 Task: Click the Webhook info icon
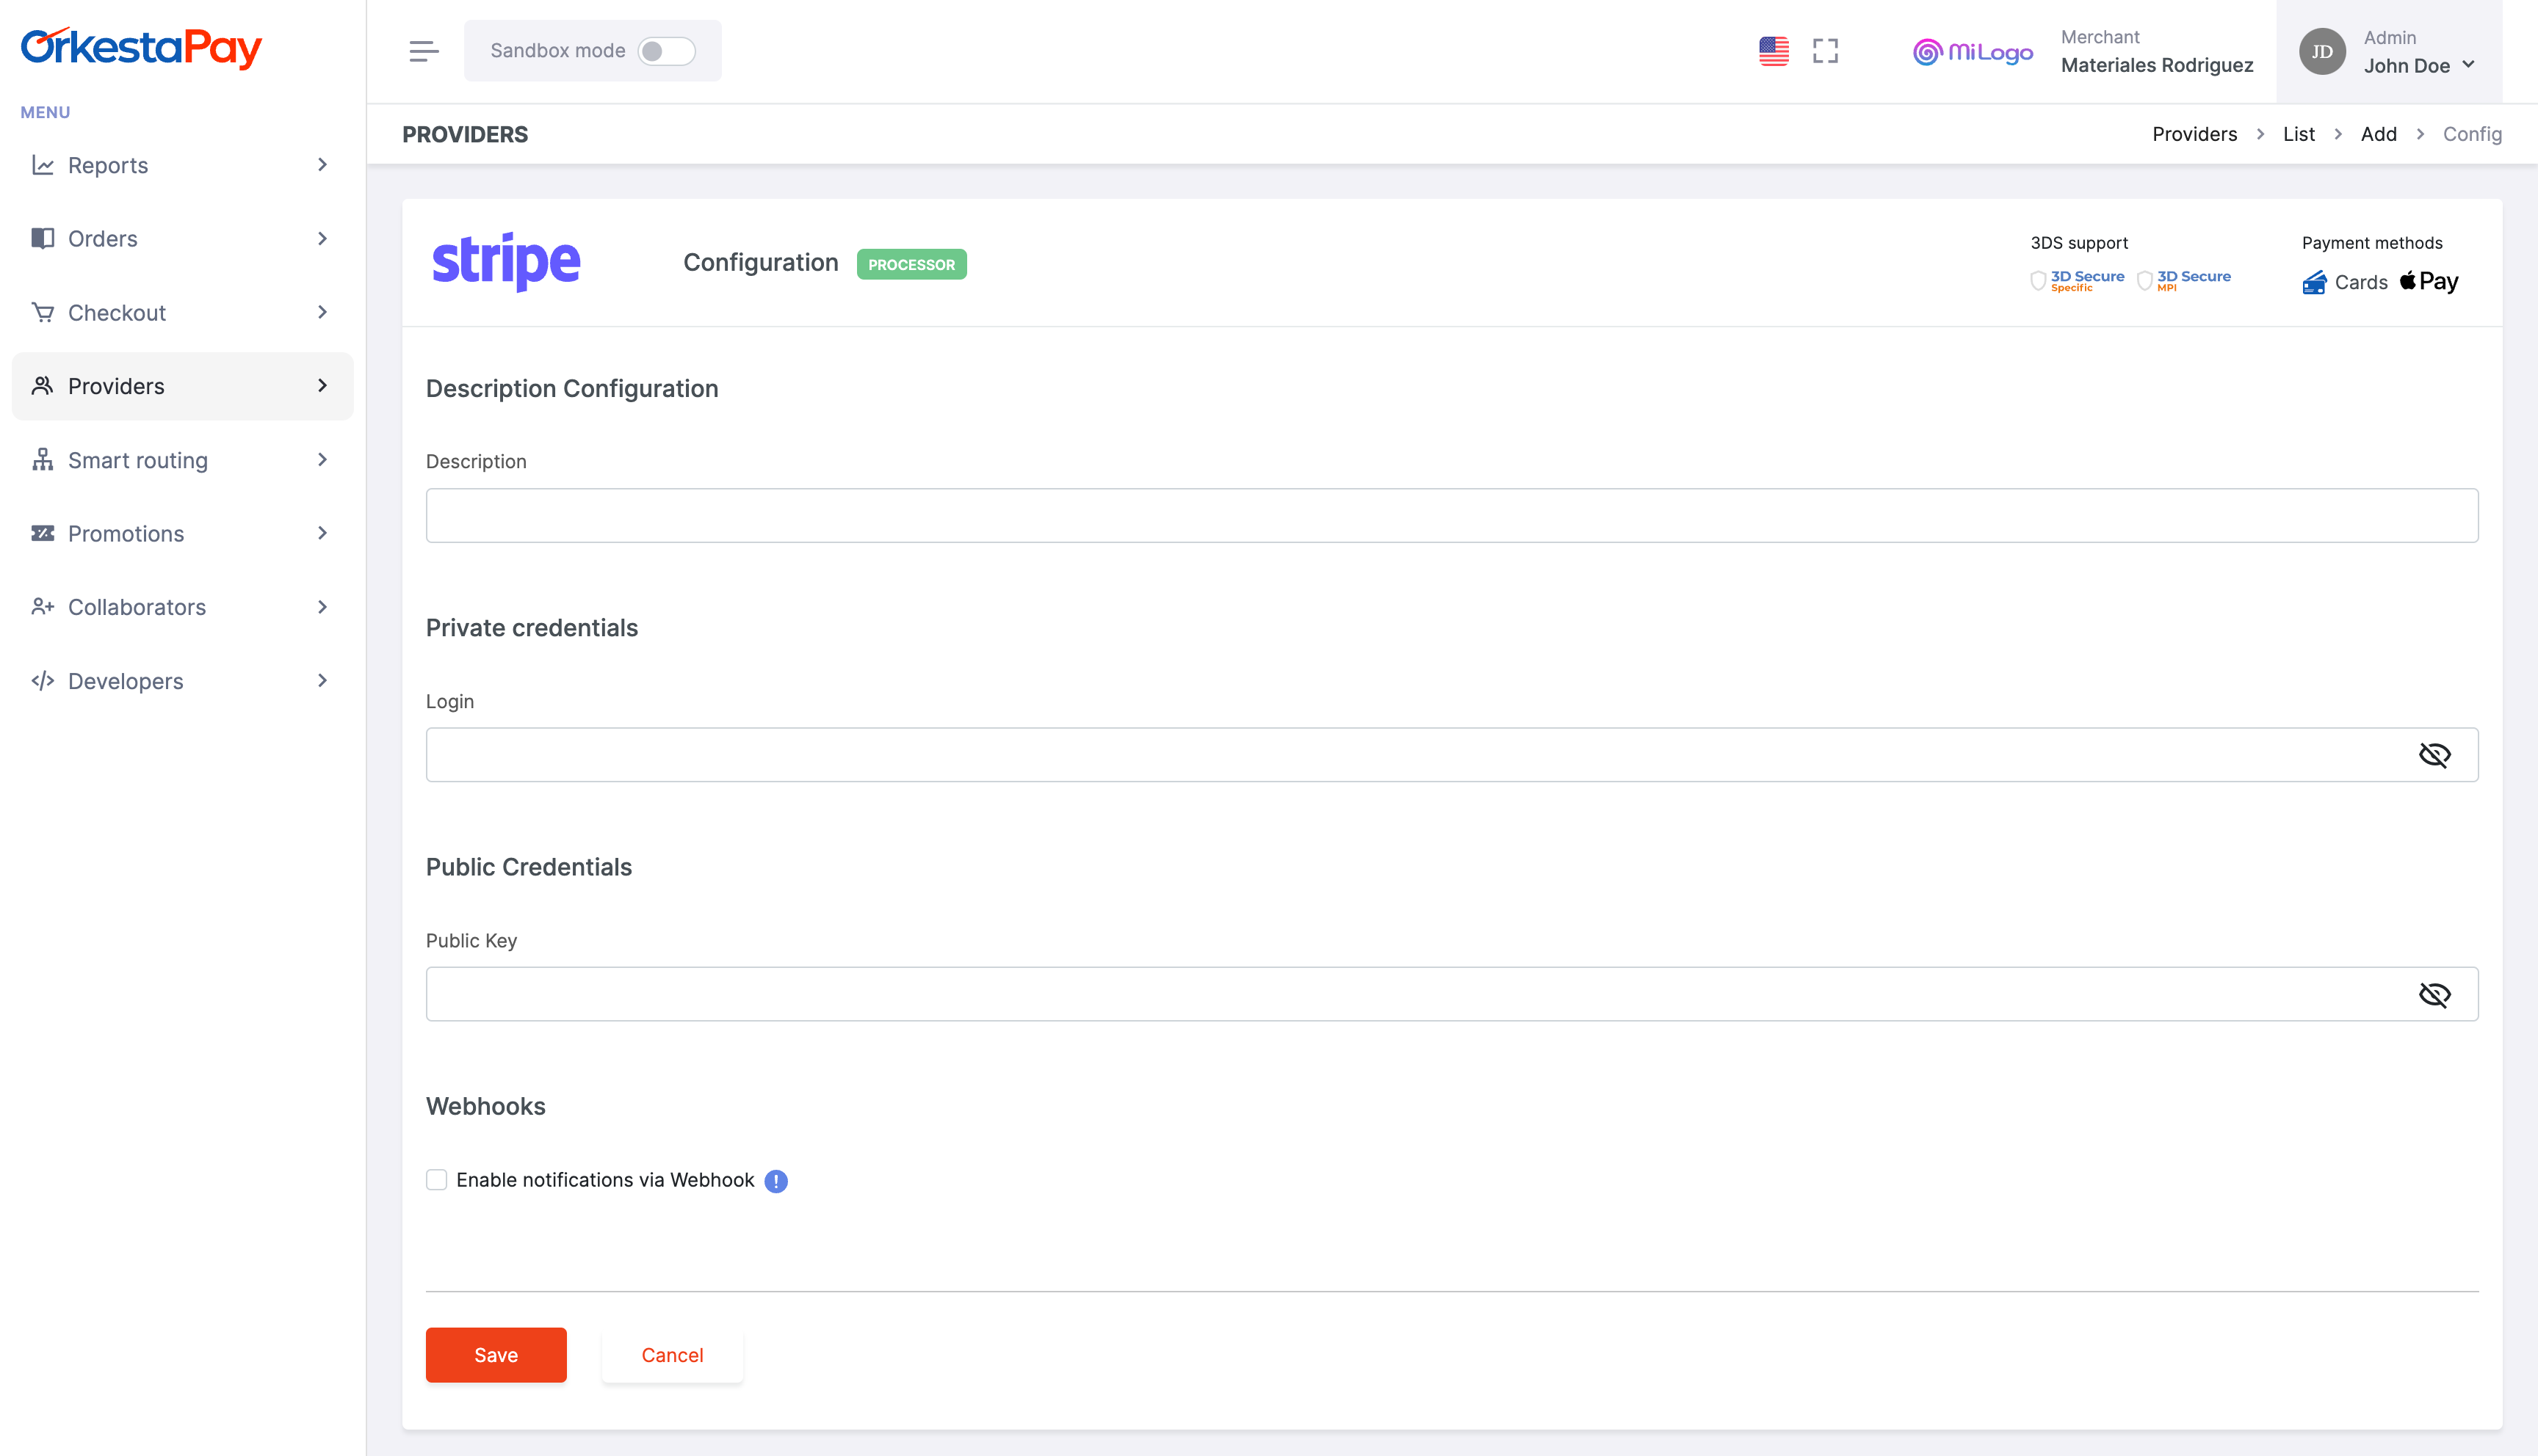[x=776, y=1181]
